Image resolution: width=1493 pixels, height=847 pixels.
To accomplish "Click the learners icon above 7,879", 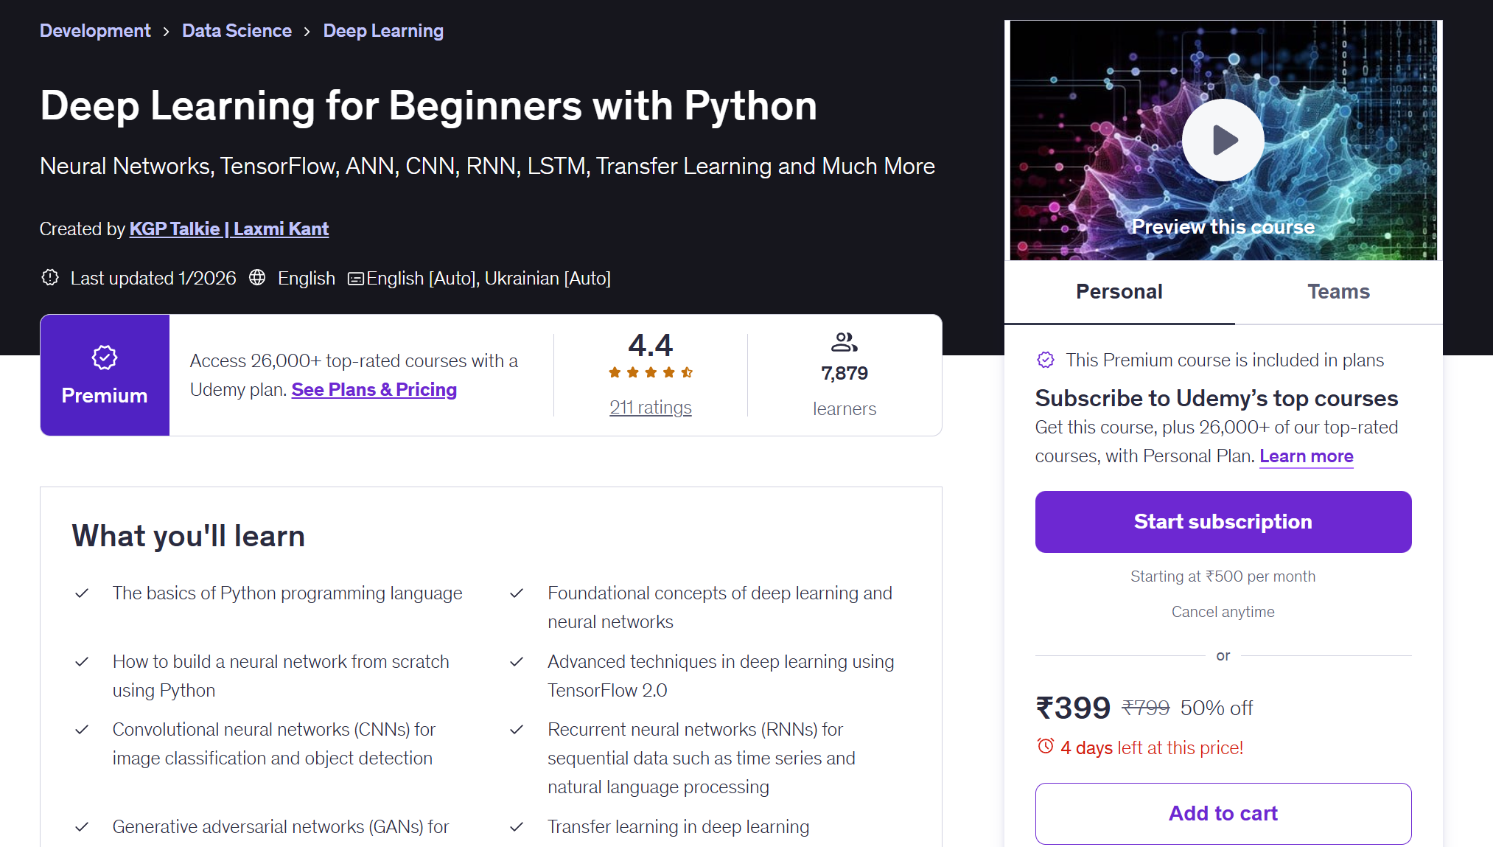I will click(844, 341).
